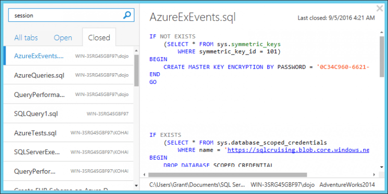Switch to the Open tabs view
388x194 pixels.
pos(63,38)
